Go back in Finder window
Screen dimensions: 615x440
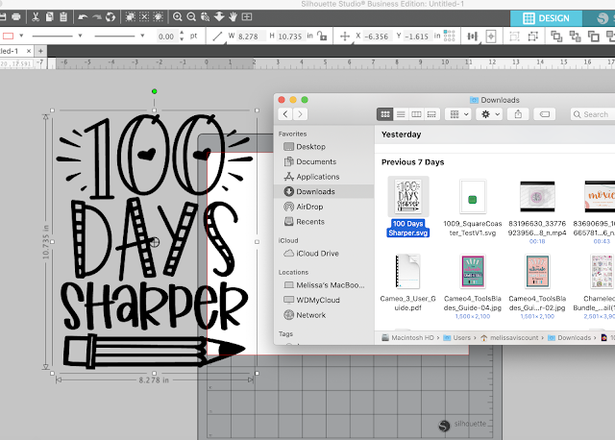(x=285, y=114)
